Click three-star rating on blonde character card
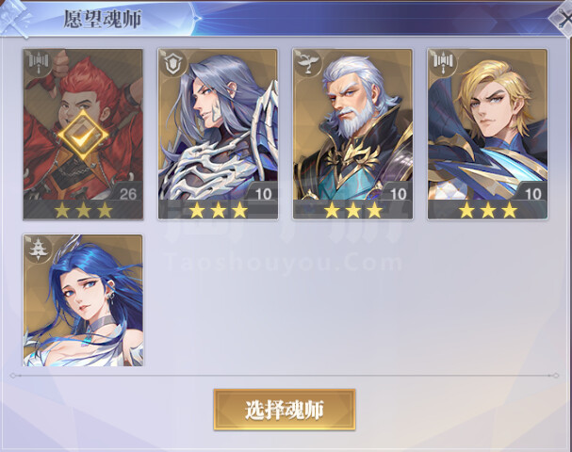The height and width of the screenshot is (452, 572). coord(488,210)
